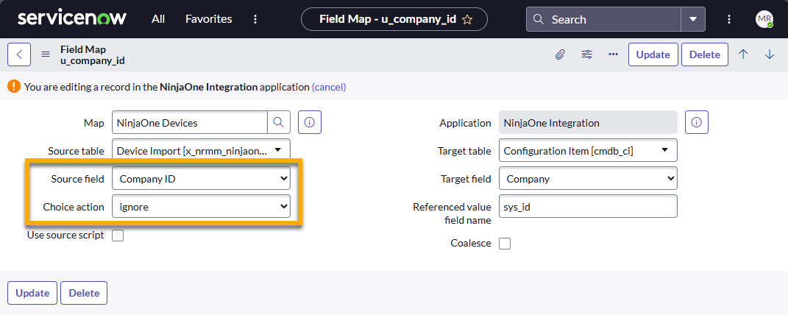Click the top Update button
This screenshot has width=788, height=315.
coord(653,54)
